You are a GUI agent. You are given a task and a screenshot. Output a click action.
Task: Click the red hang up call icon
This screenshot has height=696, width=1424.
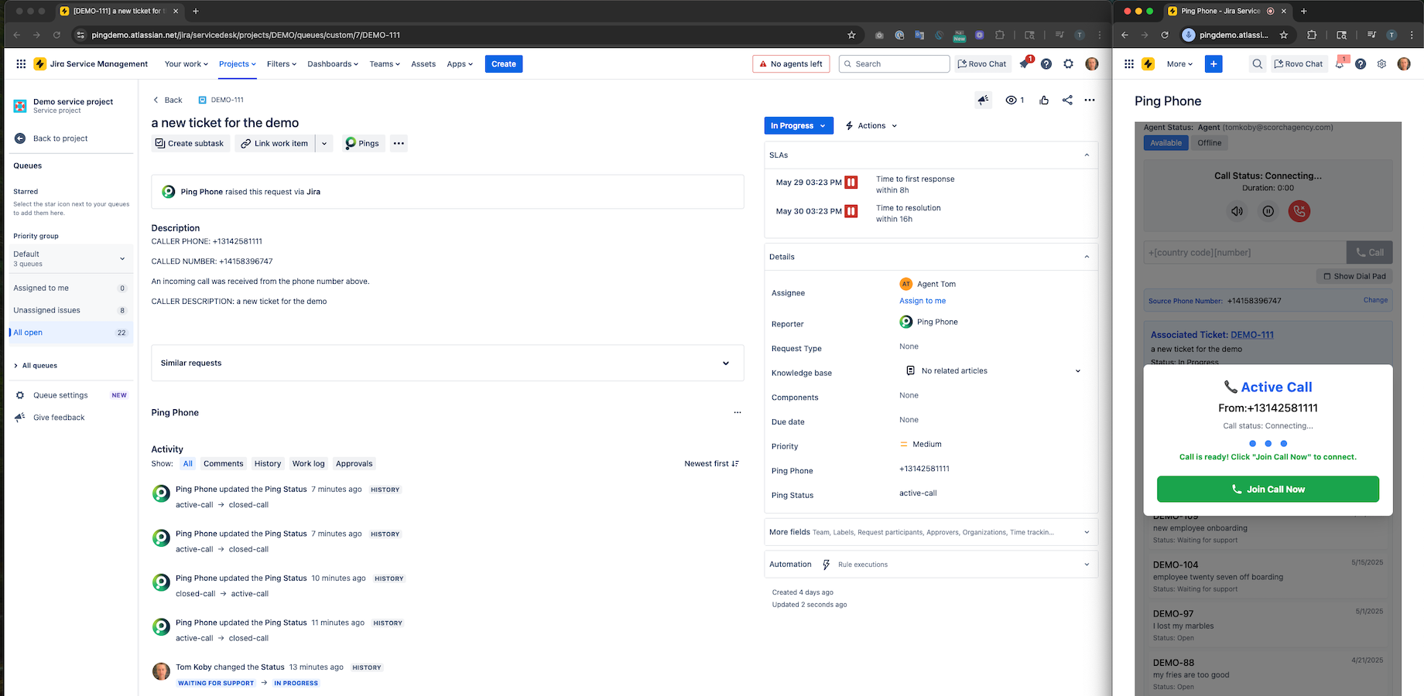(x=1299, y=211)
